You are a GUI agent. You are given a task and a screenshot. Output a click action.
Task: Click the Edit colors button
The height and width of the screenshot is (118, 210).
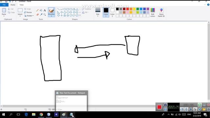pyautogui.click(x=153, y=12)
